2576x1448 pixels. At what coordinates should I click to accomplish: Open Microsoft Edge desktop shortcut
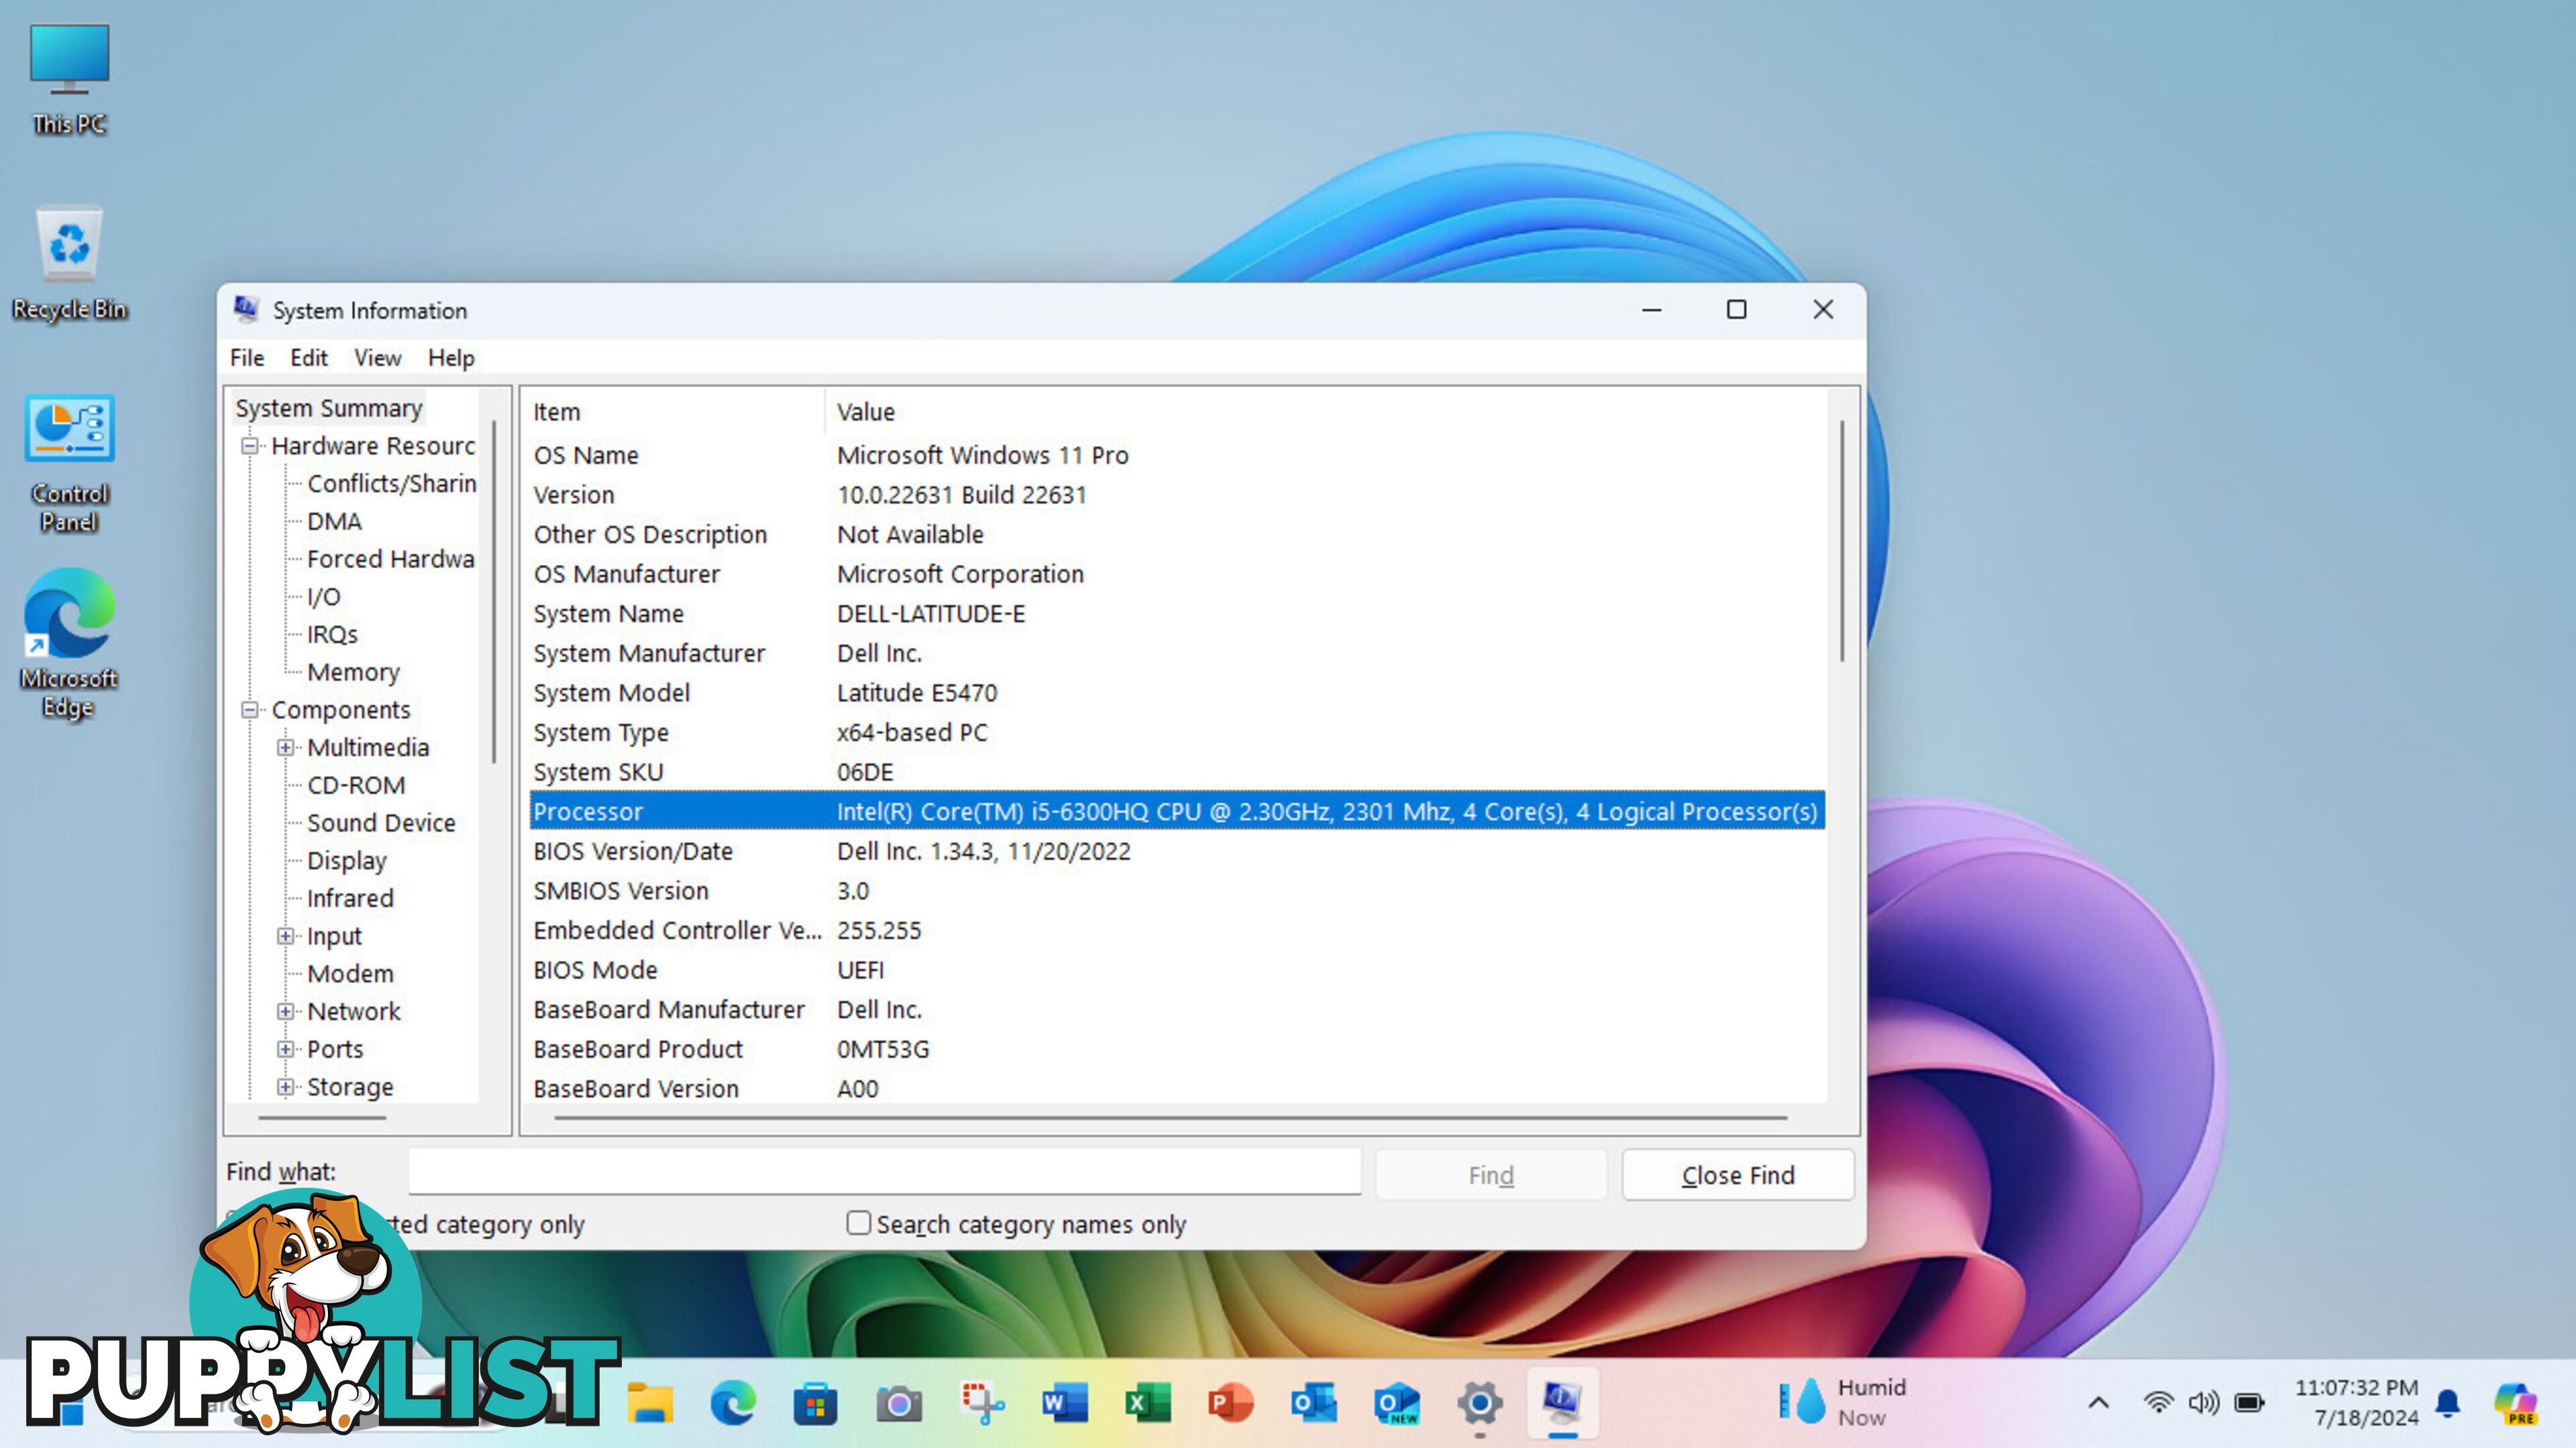point(69,644)
